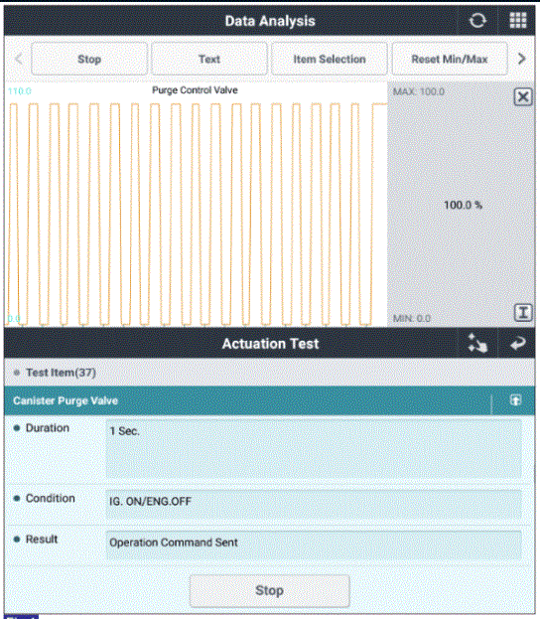Click the pointer sparkle icon in Actuation Test header

477,344
